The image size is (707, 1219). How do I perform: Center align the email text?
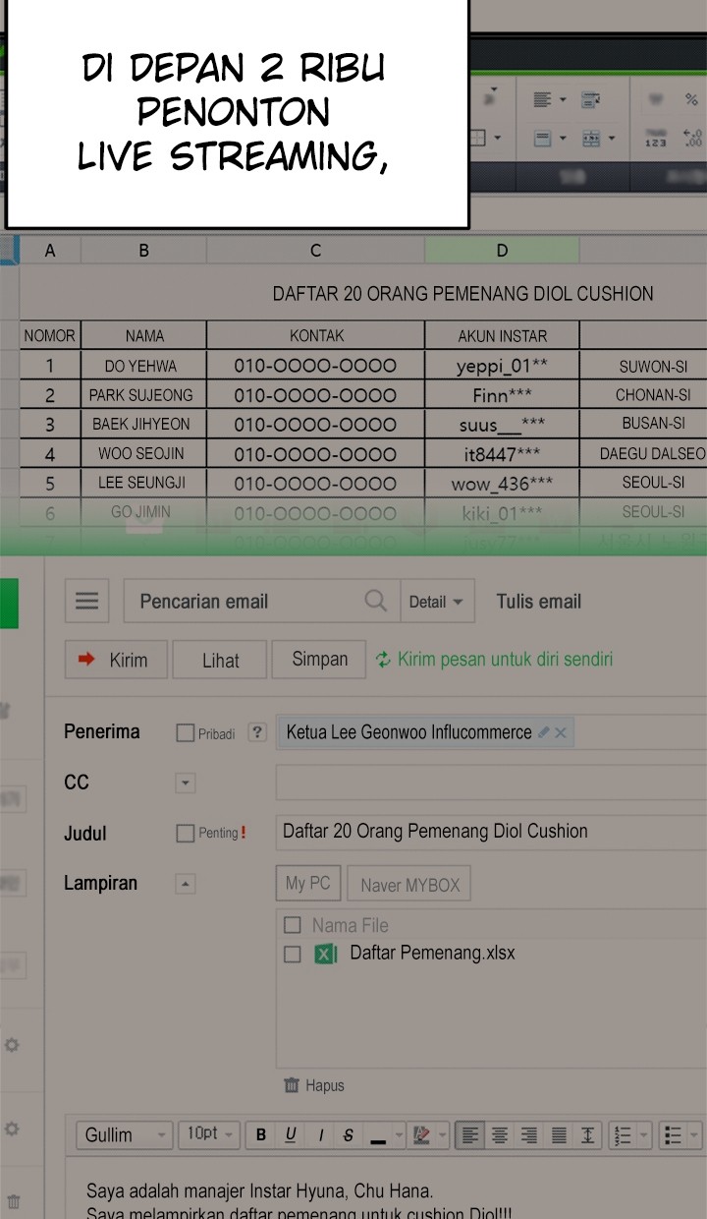pyautogui.click(x=500, y=1135)
